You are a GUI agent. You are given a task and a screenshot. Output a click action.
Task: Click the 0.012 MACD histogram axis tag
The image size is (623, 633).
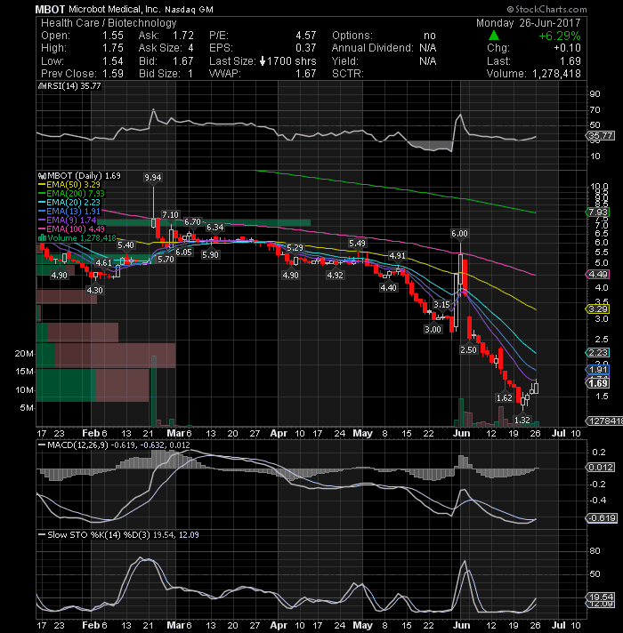click(x=601, y=467)
